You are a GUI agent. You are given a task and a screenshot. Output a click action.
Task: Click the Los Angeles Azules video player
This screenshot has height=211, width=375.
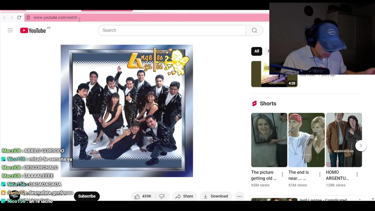click(x=127, y=111)
